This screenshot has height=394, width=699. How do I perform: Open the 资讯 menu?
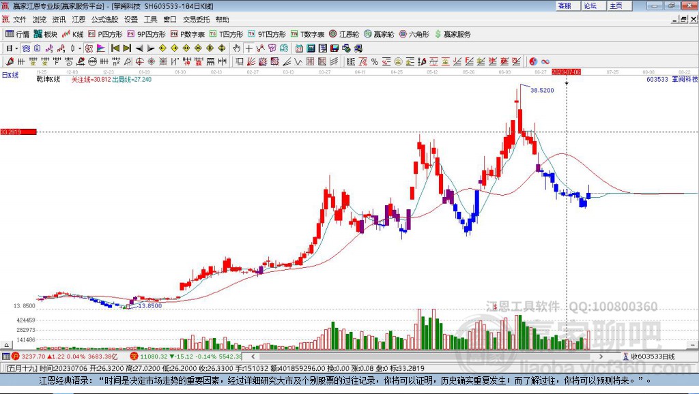pos(59,19)
